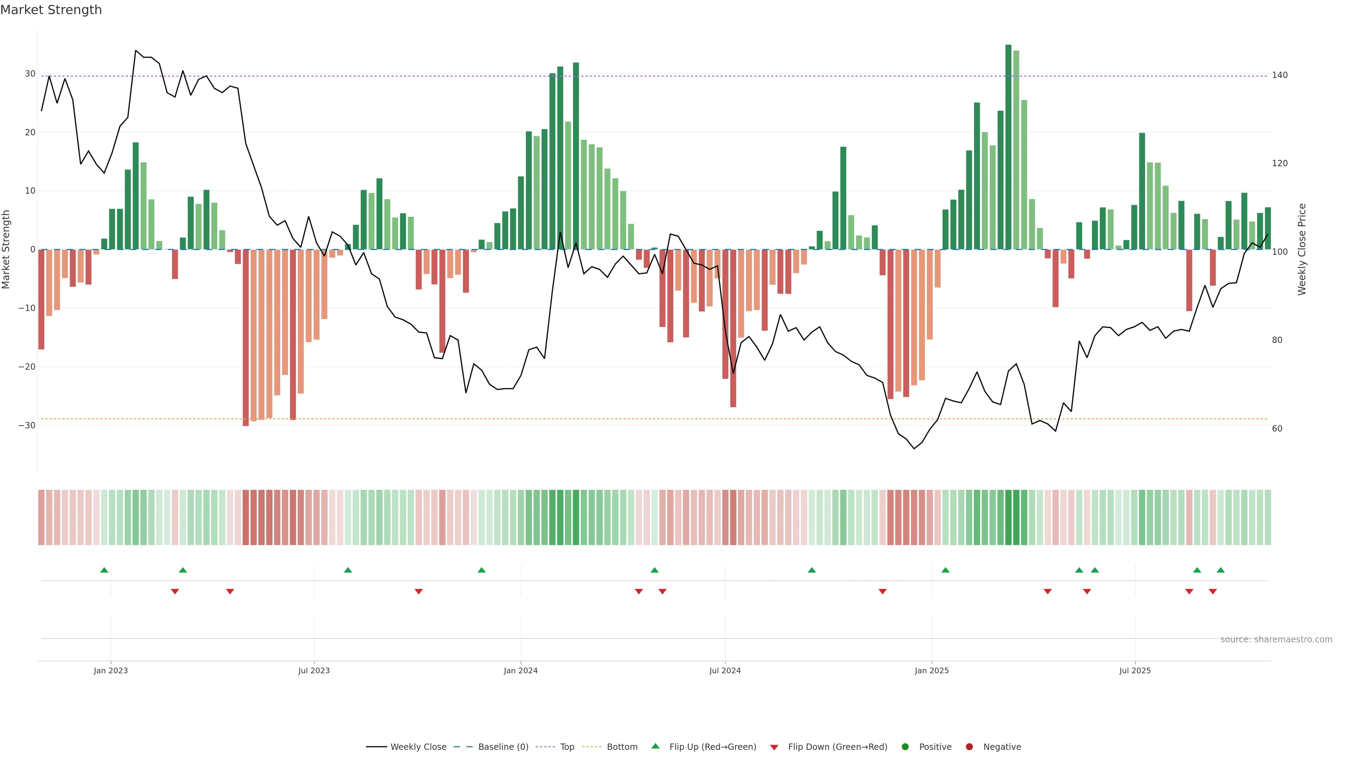The width and height of the screenshot is (1350, 759).
Task: Click the source: sharemaestro.com text
Action: pos(1276,640)
